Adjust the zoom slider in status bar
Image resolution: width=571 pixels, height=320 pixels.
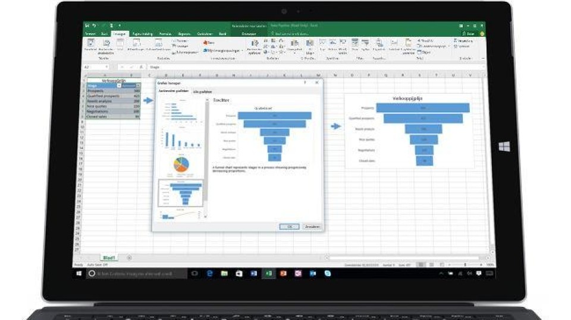point(465,265)
